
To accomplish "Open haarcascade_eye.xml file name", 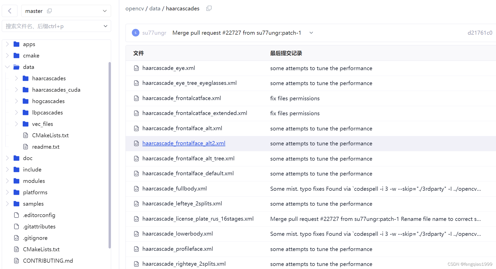I will tap(169, 68).
